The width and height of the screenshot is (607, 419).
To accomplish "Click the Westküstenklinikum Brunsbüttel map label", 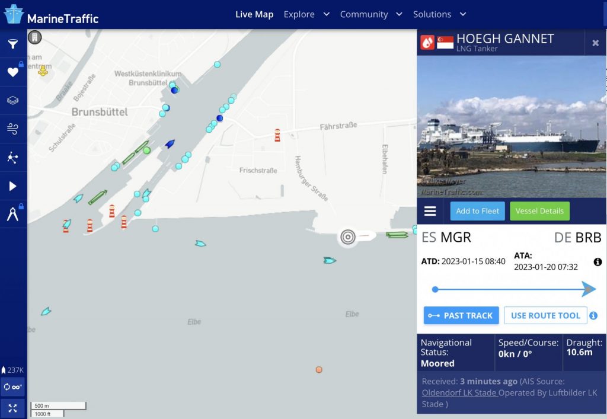I will click(148, 78).
